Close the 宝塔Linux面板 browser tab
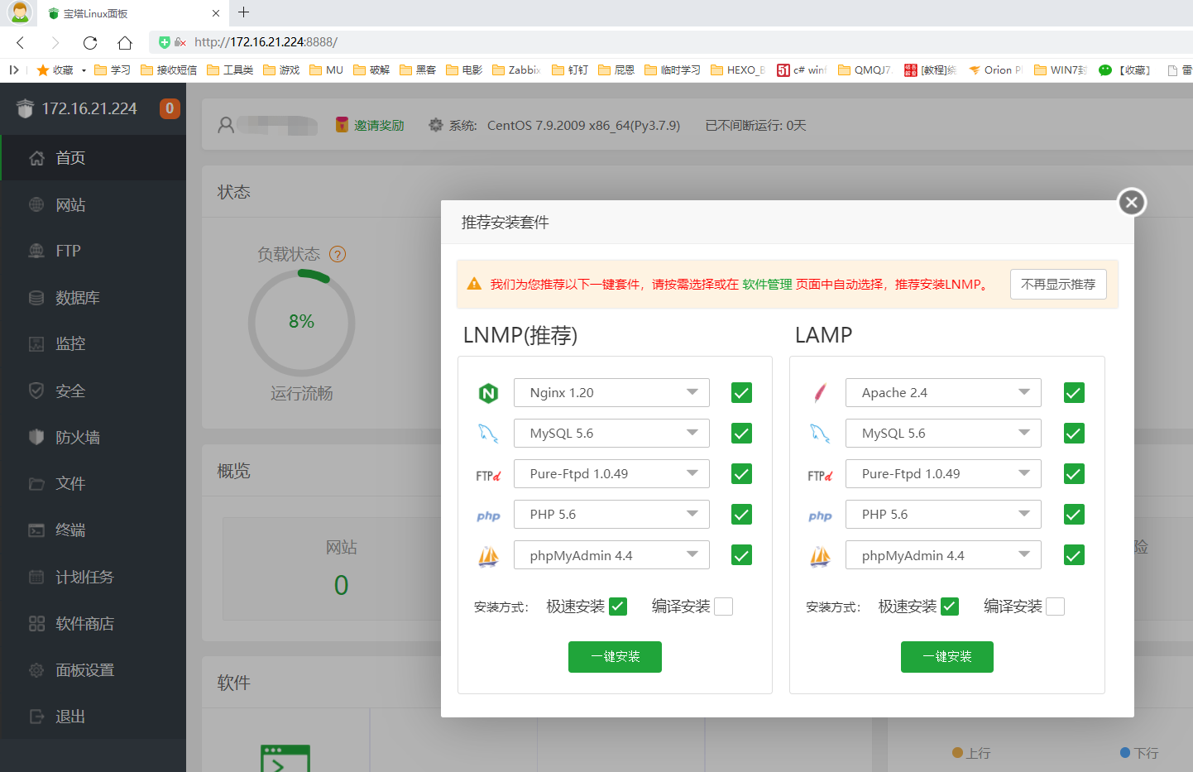Viewport: 1193px width, 772px height. pyautogui.click(x=216, y=13)
